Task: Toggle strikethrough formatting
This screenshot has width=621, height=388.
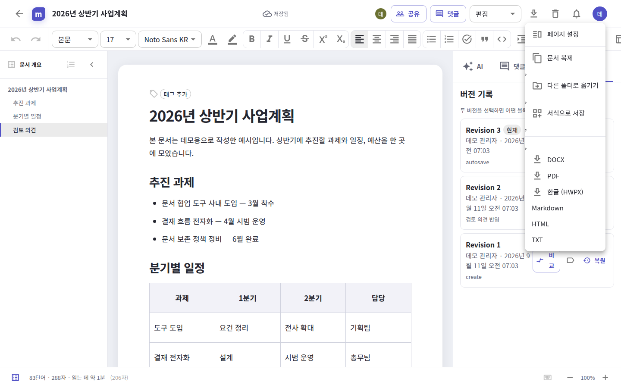Action: [305, 39]
